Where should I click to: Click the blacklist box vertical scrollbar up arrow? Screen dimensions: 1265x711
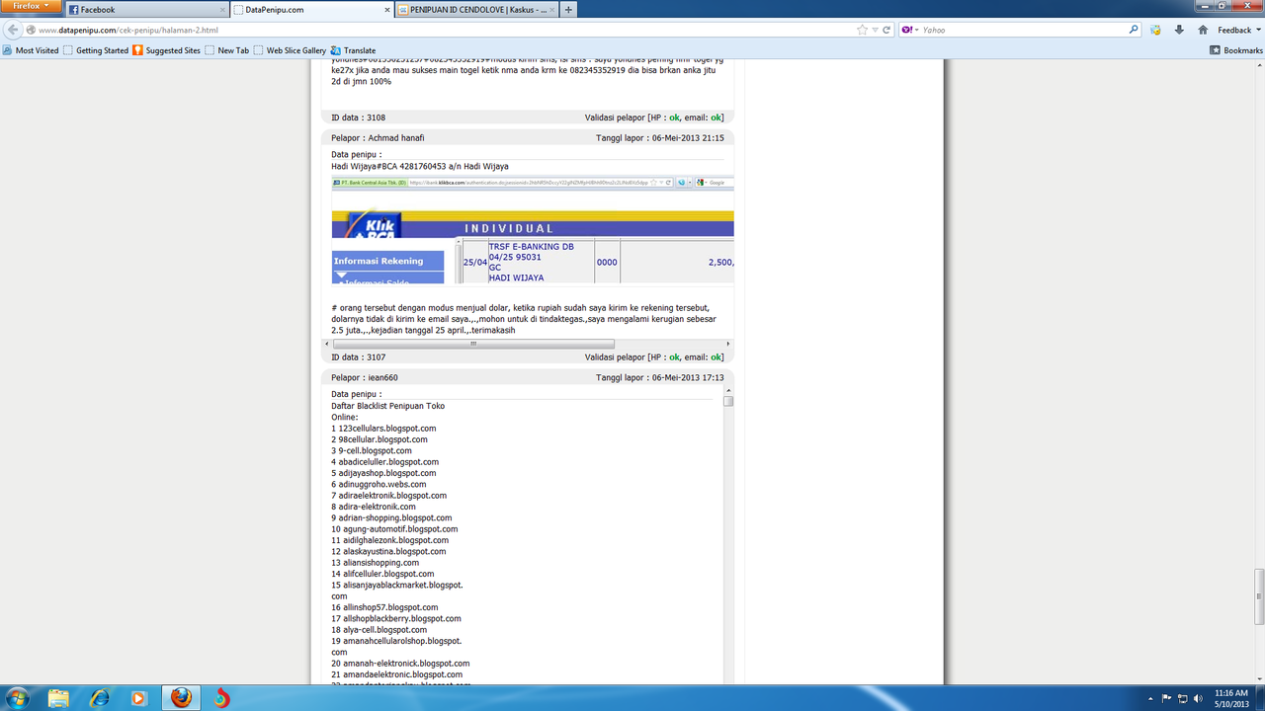click(x=728, y=390)
